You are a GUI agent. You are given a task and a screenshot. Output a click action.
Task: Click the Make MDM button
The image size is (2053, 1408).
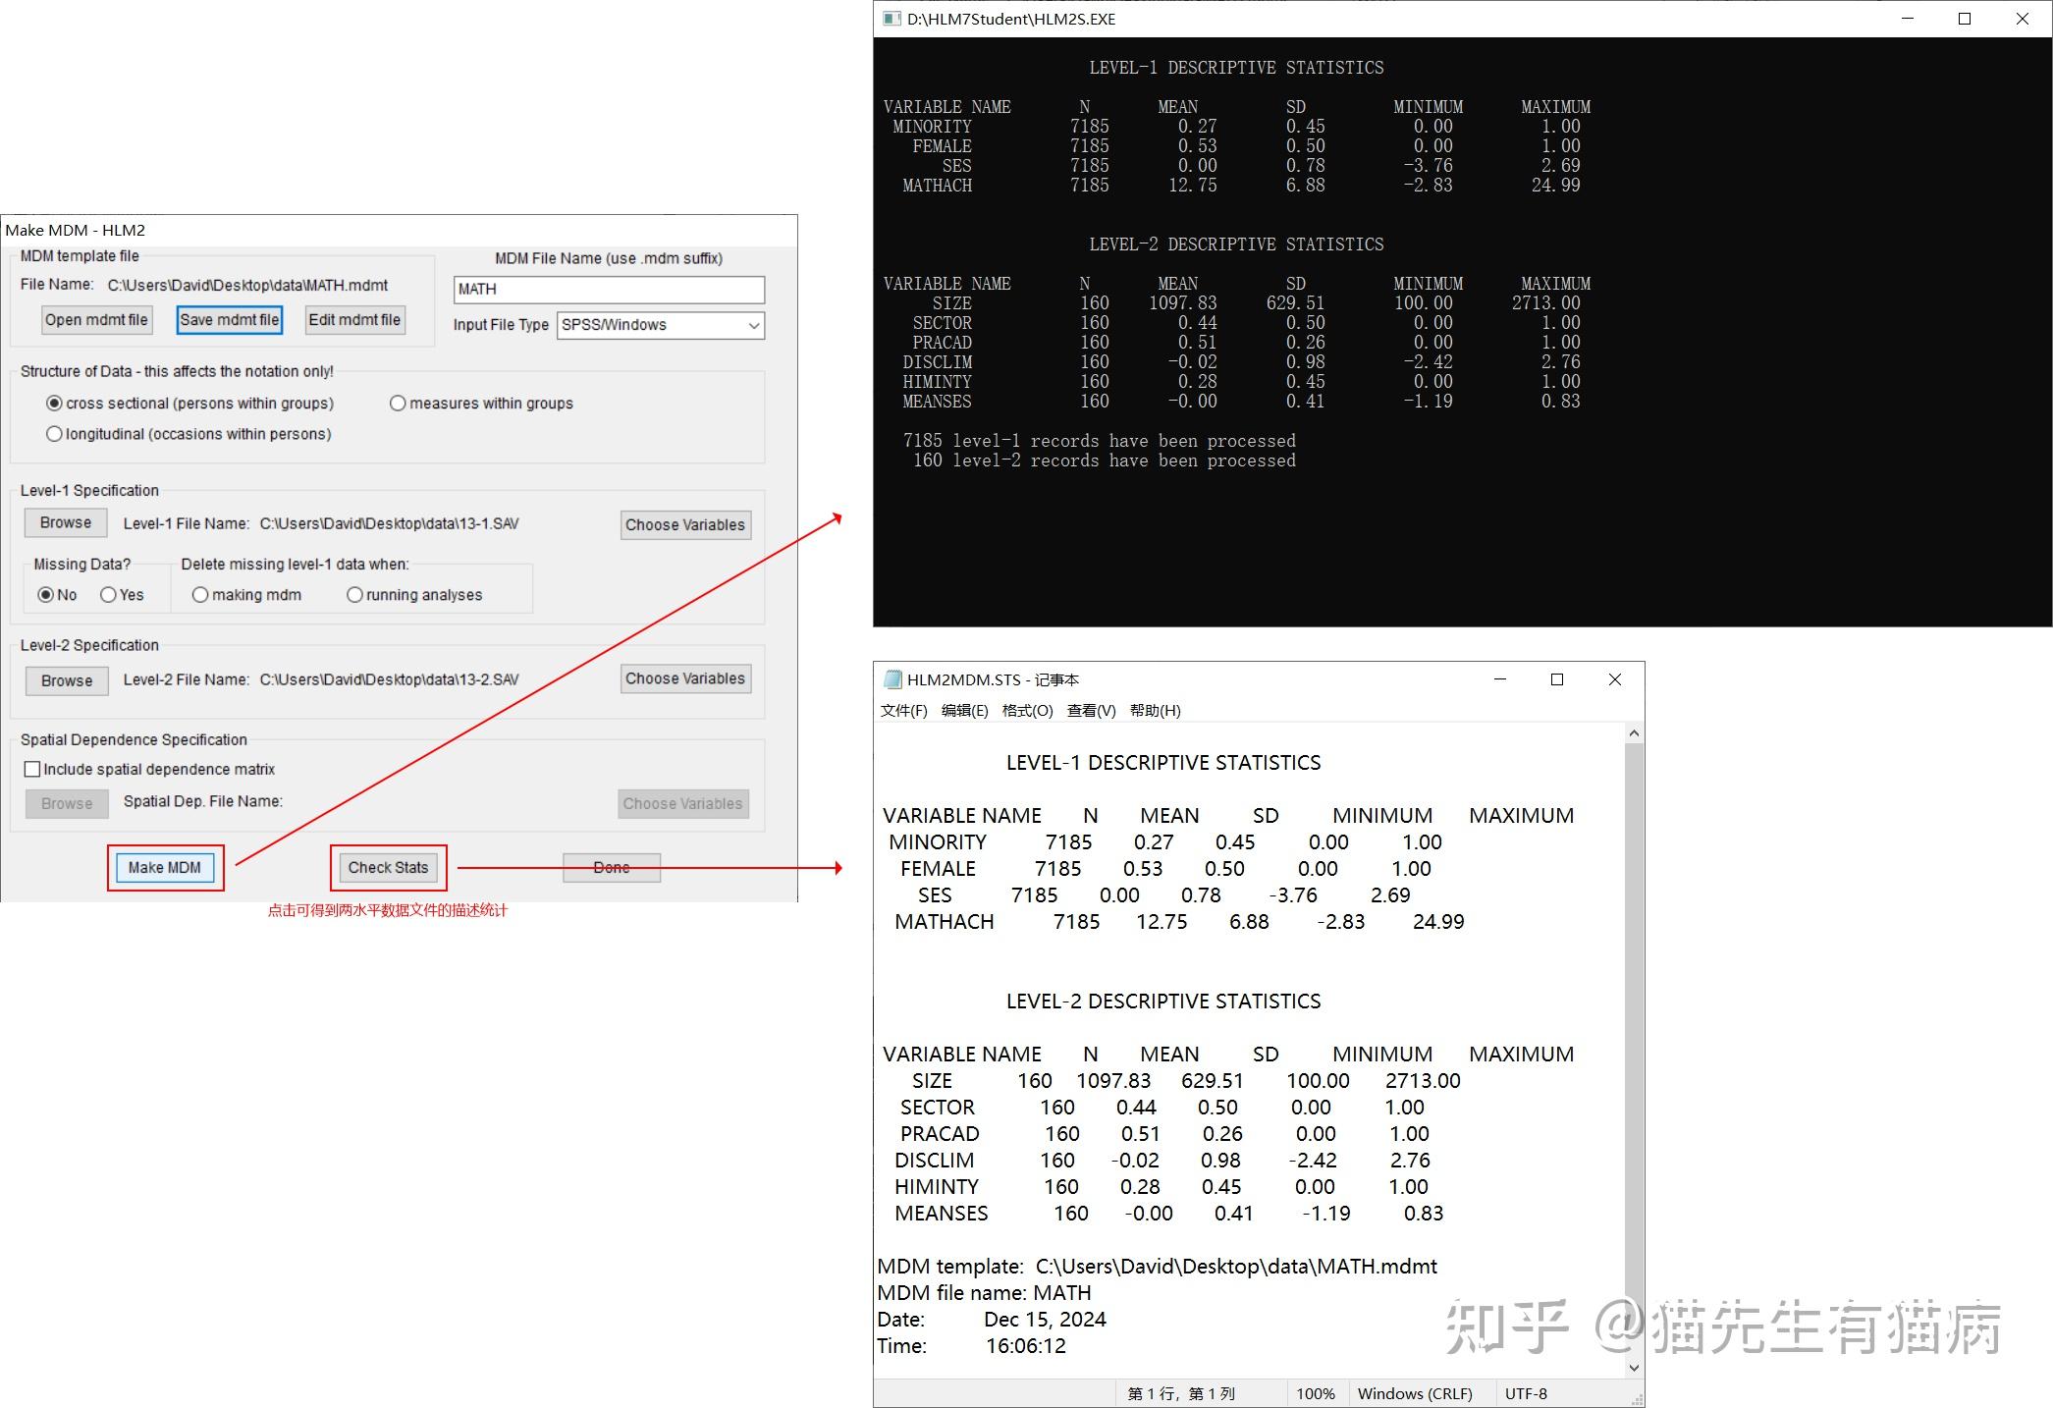(x=165, y=867)
